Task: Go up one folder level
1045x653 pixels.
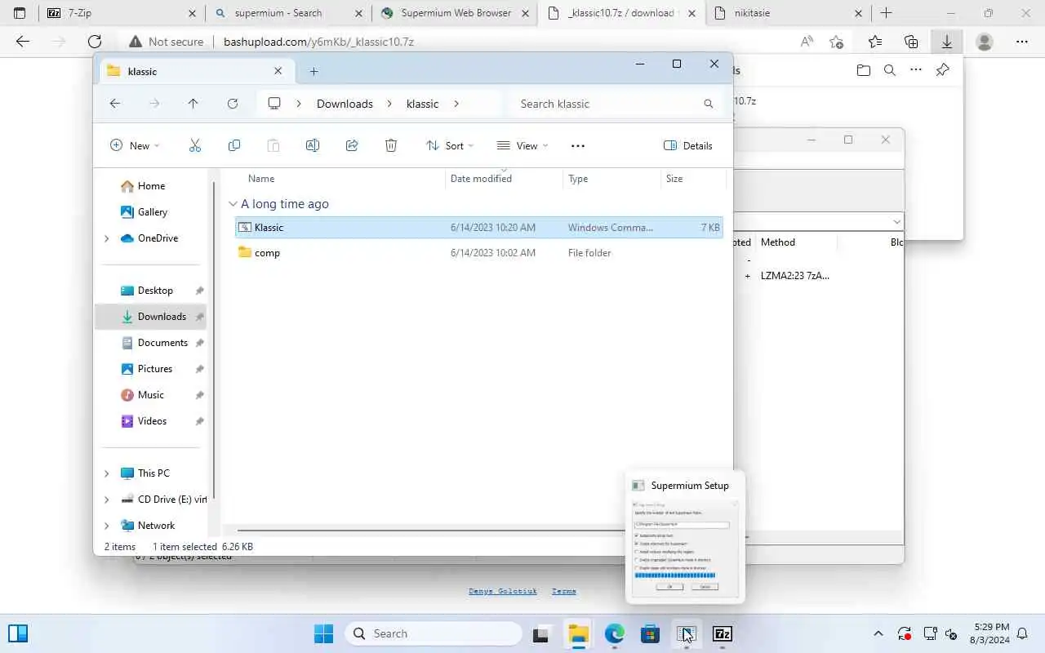Action: (193, 104)
